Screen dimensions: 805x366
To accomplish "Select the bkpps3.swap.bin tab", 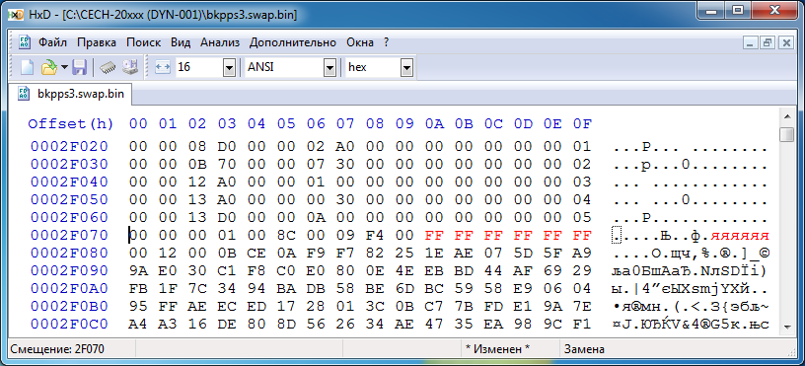I will [x=71, y=95].
